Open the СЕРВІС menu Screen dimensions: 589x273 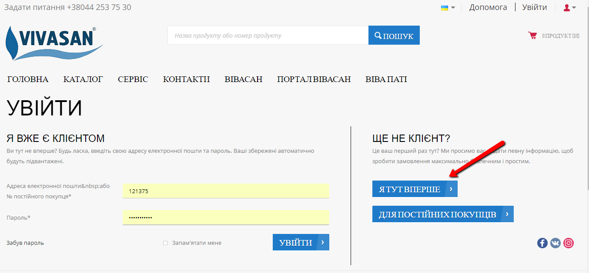pos(133,79)
